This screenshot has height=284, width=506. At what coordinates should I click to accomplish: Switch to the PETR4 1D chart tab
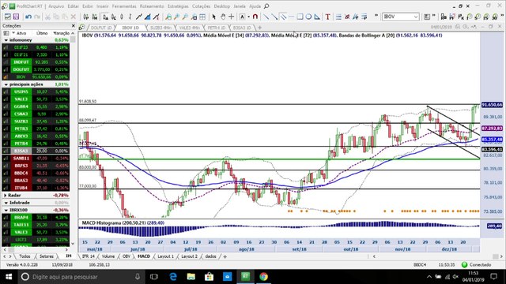216,28
